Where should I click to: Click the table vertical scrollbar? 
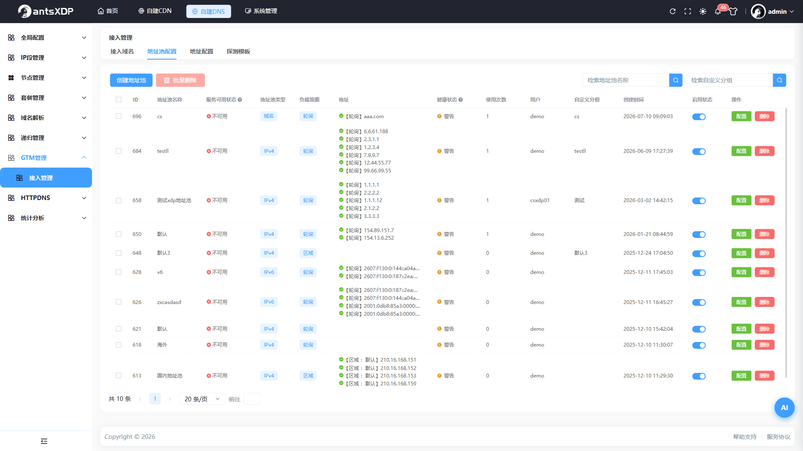[x=786, y=242]
